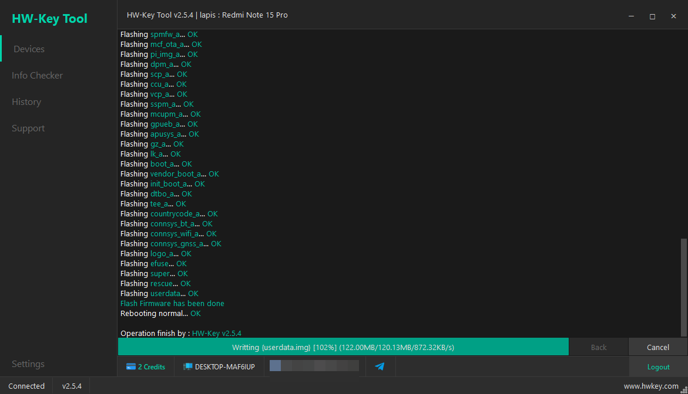688x394 pixels.
Task: Click the 'Flashing connsys_bt_a' log line
Action: point(166,224)
